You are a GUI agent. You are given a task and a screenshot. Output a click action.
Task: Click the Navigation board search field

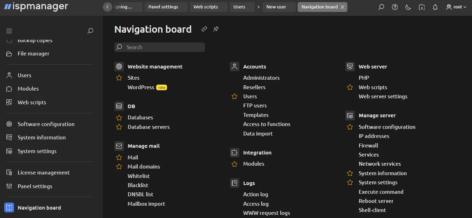159,47
